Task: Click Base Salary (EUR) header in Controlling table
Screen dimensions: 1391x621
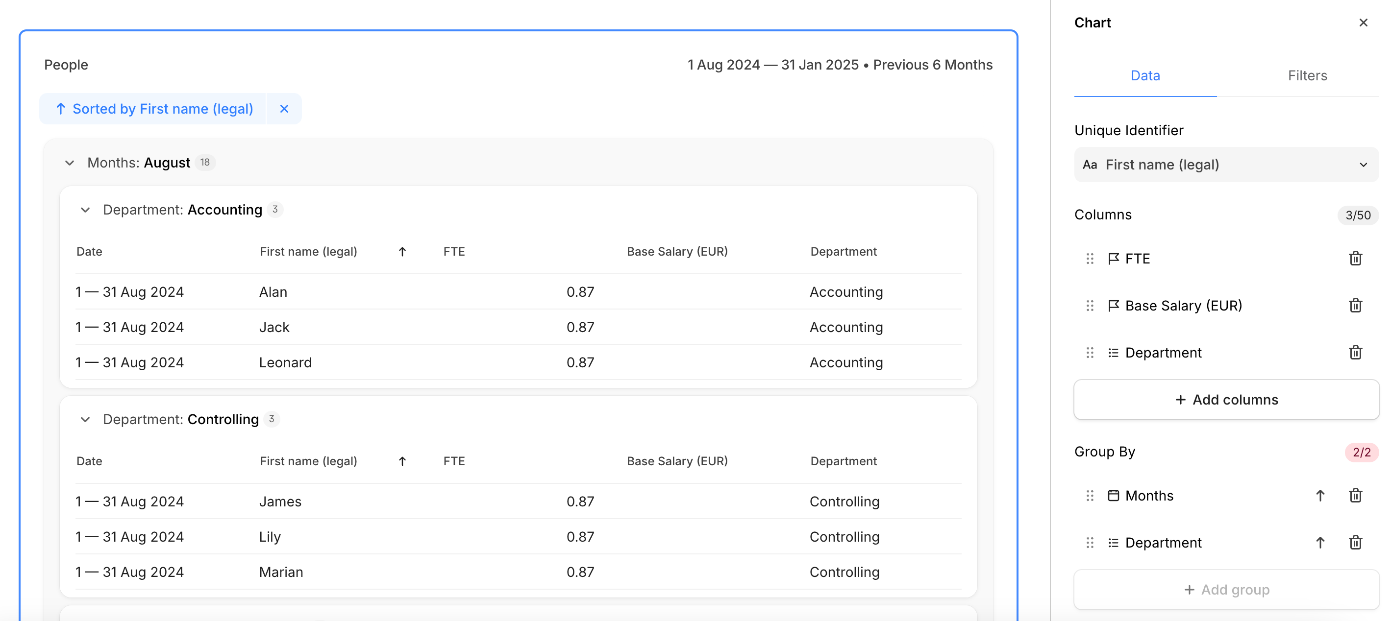Action: [677, 461]
